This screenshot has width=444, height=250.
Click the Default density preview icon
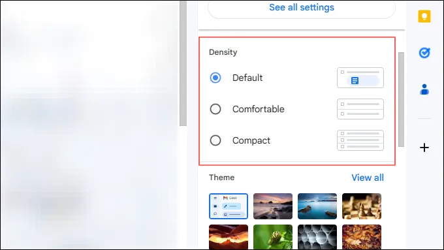360,78
